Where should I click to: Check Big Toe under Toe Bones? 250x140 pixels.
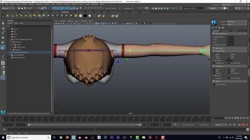(214, 73)
